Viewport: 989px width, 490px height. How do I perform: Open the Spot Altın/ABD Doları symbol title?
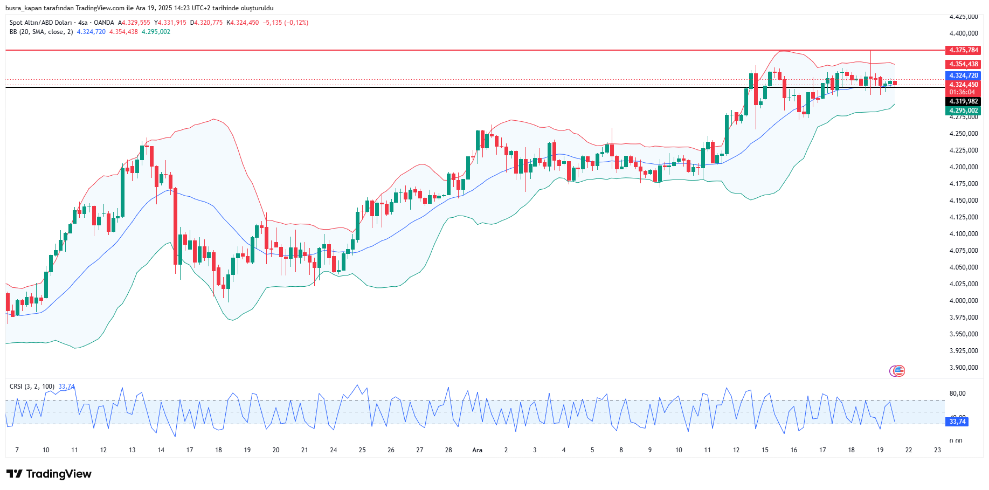point(40,23)
